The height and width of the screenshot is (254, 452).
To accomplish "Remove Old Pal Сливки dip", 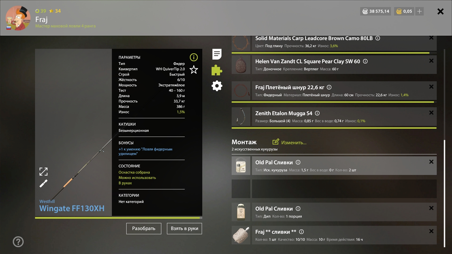I will pyautogui.click(x=431, y=208).
